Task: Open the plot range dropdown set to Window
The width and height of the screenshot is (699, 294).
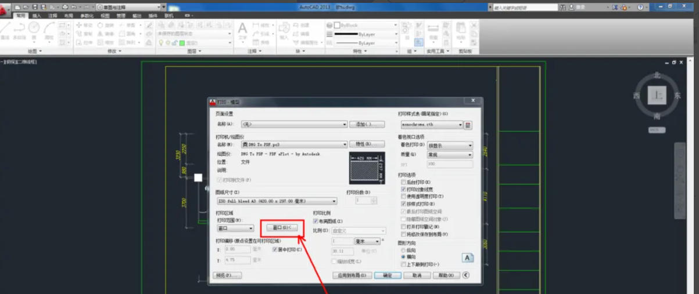Action: click(250, 228)
